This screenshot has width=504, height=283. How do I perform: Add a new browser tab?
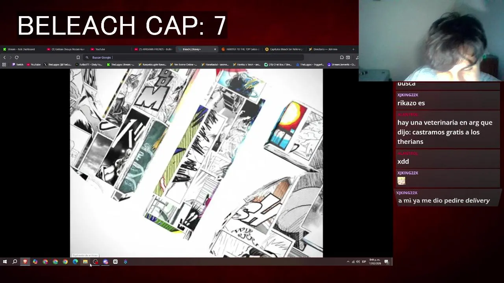click(353, 49)
